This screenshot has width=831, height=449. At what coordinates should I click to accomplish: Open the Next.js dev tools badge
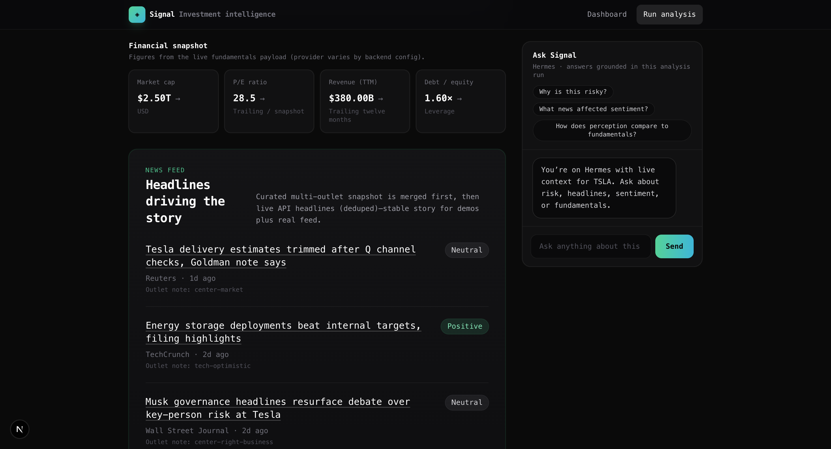click(20, 429)
